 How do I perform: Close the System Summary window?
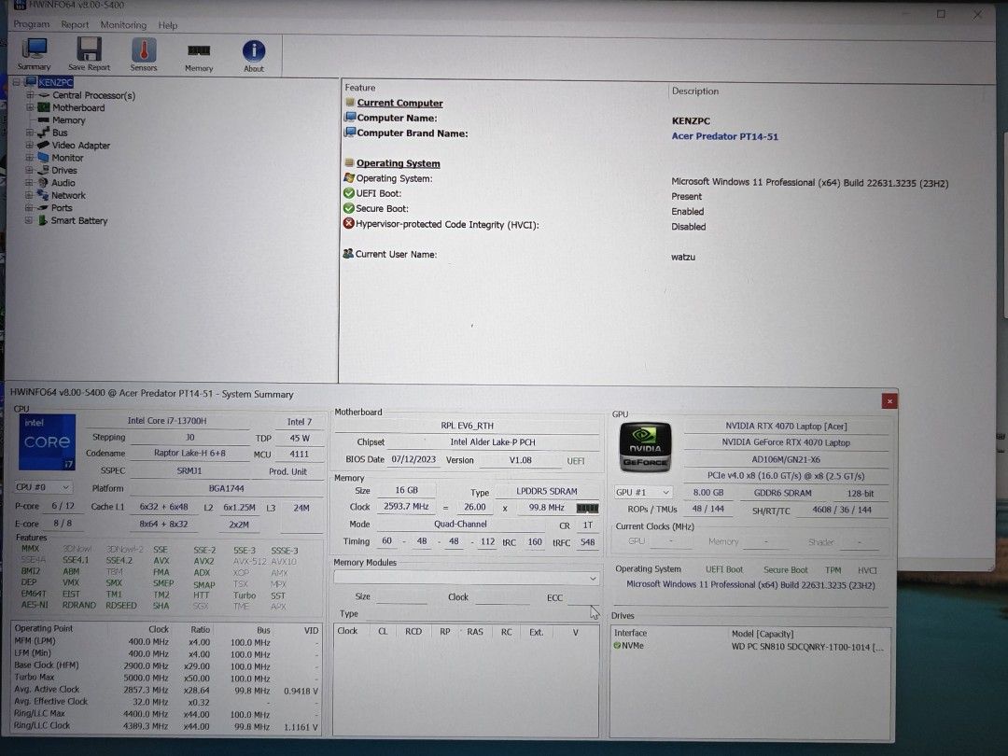pos(889,401)
